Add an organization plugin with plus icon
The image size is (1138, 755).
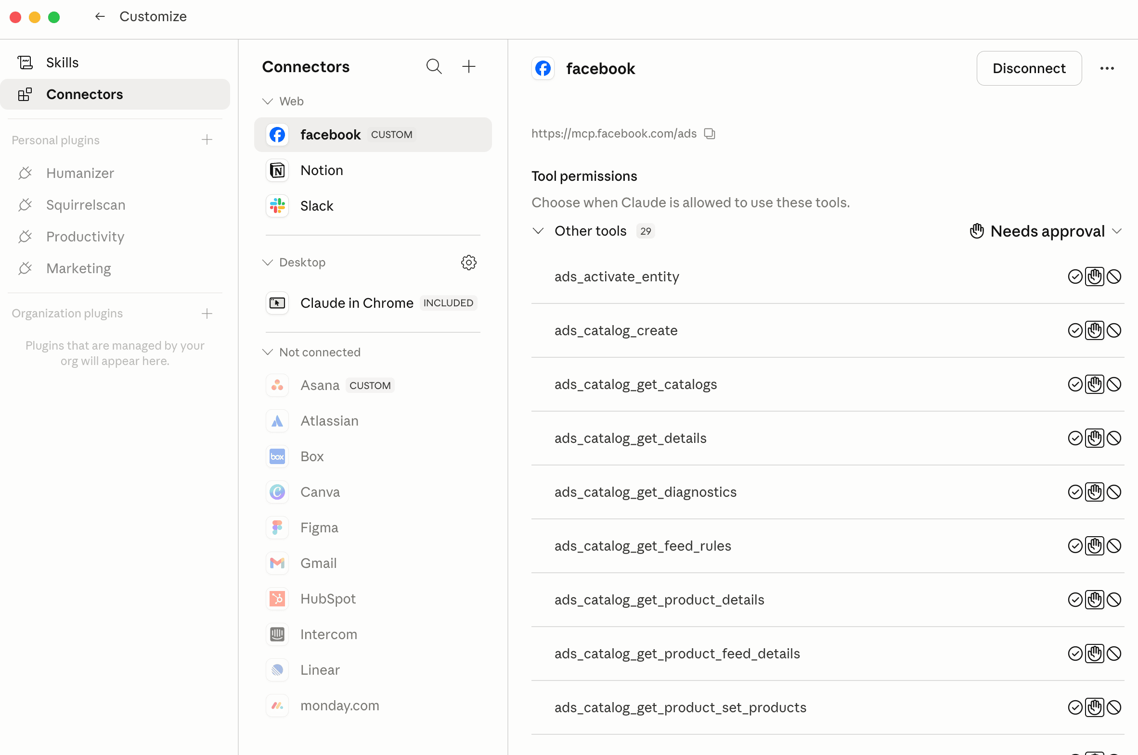[207, 314]
